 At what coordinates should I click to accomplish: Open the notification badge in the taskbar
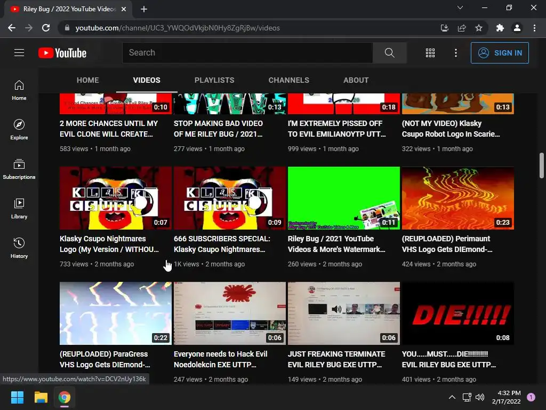tap(531, 397)
